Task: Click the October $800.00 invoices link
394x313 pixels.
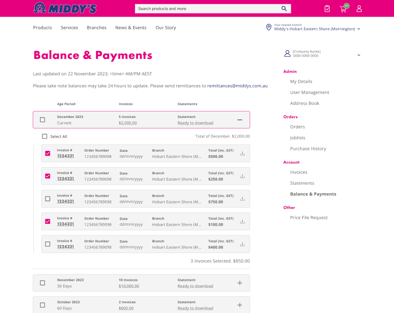Action: [126, 308]
